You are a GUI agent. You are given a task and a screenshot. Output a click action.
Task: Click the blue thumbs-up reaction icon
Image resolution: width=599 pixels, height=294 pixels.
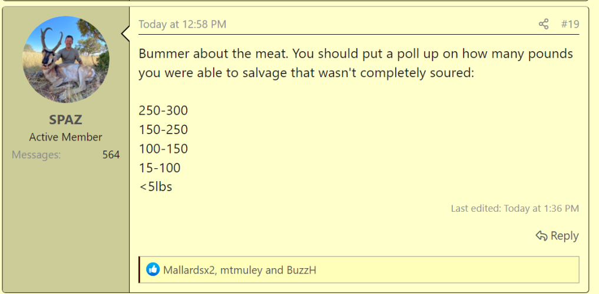point(153,269)
